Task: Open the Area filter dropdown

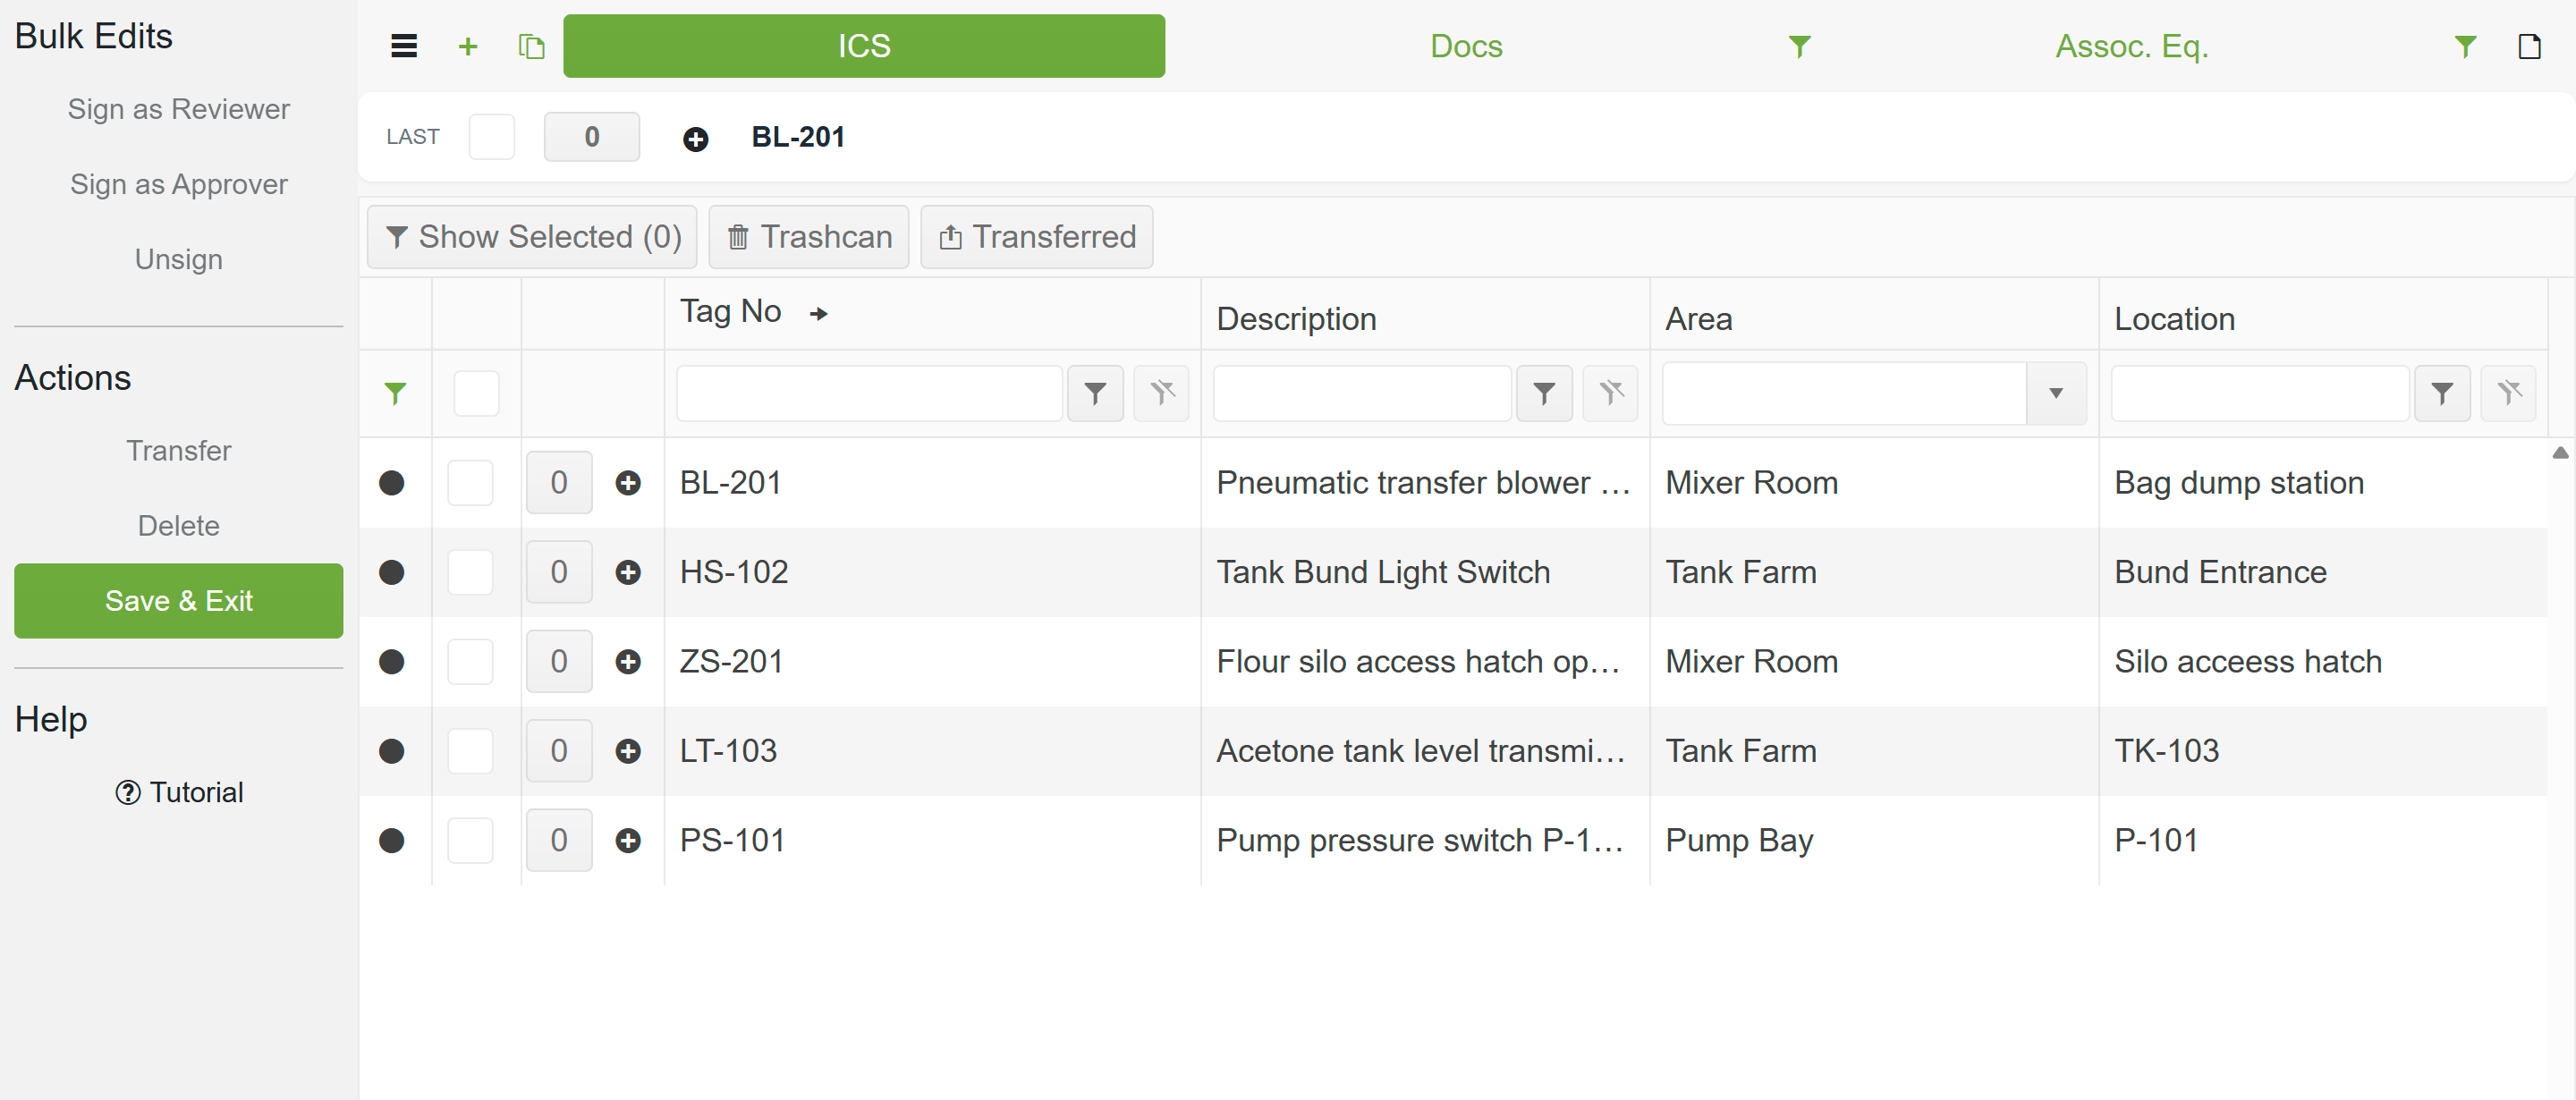Action: coord(2056,394)
